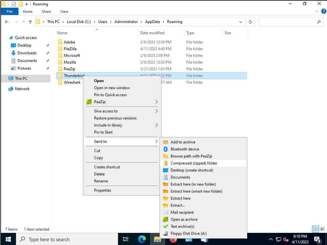Open the Help question mark icon

(323, 11)
